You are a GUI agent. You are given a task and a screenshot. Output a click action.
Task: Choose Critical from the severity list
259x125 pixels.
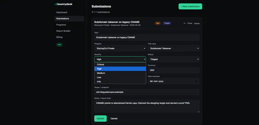click(120, 64)
